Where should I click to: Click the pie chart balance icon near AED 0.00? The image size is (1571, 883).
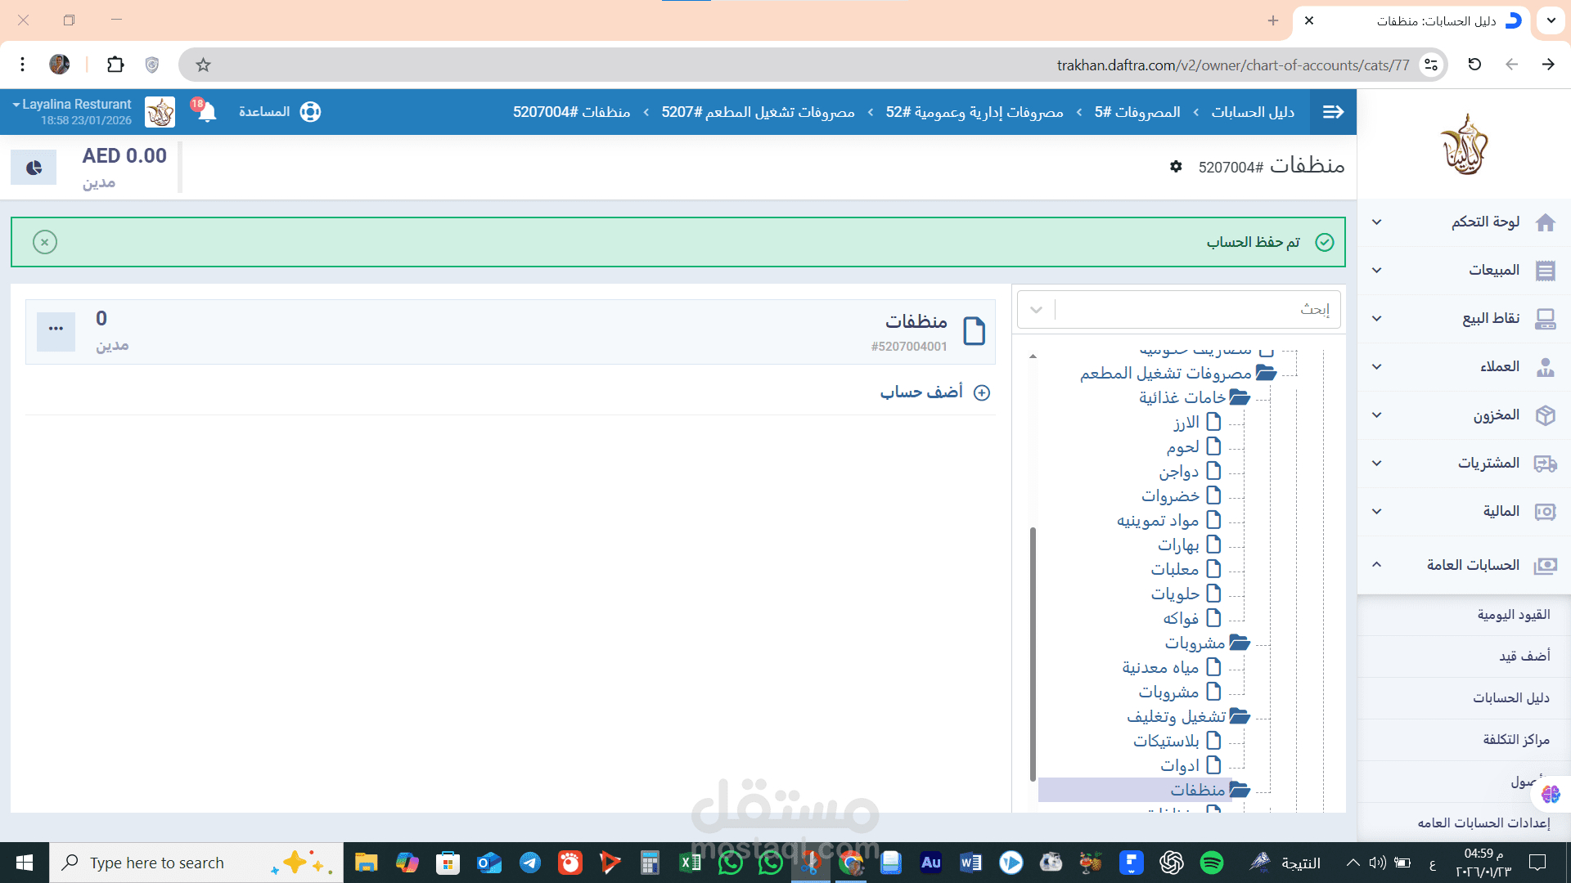[x=33, y=166]
